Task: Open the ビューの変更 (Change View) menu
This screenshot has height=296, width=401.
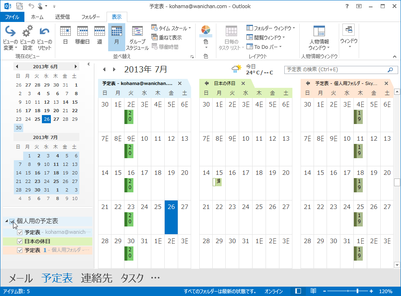Action: tap(10, 38)
